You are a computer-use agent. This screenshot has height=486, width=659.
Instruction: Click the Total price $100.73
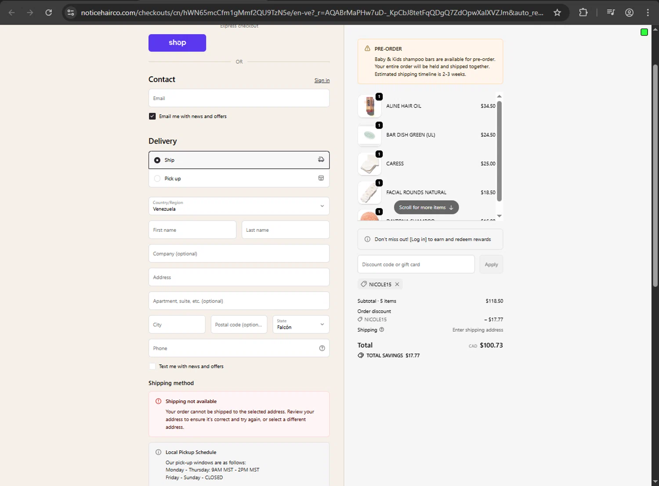point(491,345)
